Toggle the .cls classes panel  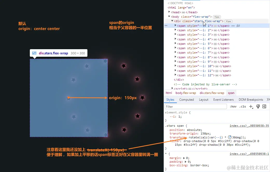[x=243, y=106]
